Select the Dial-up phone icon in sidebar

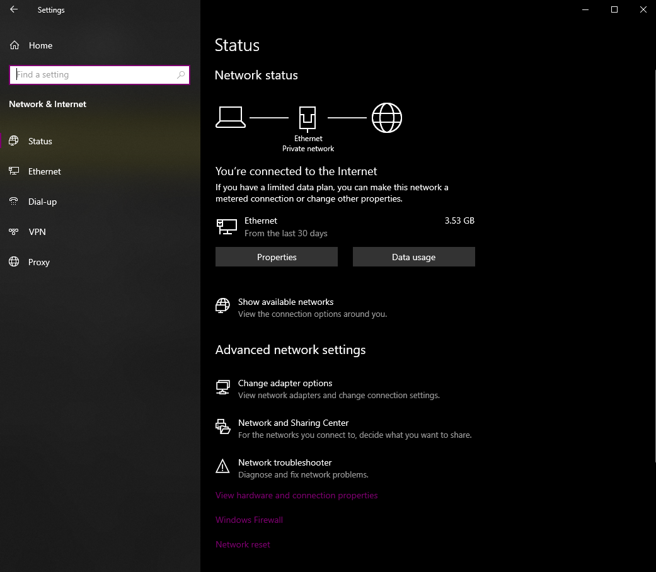[14, 202]
